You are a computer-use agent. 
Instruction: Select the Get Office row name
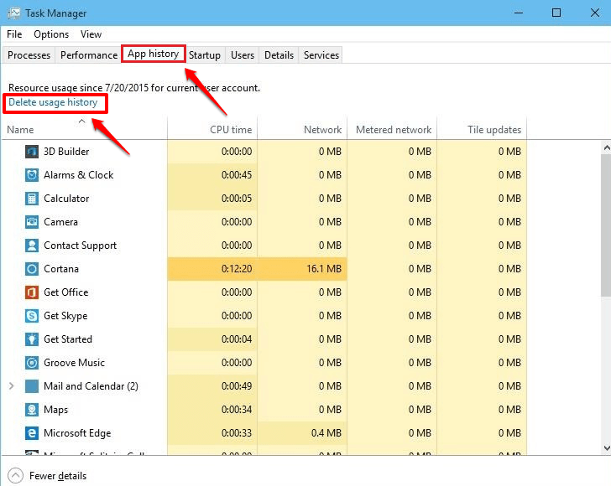(65, 292)
